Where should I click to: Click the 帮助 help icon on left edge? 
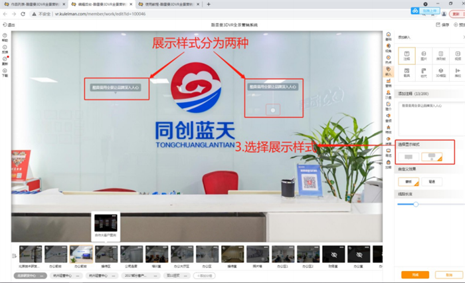click(x=5, y=37)
